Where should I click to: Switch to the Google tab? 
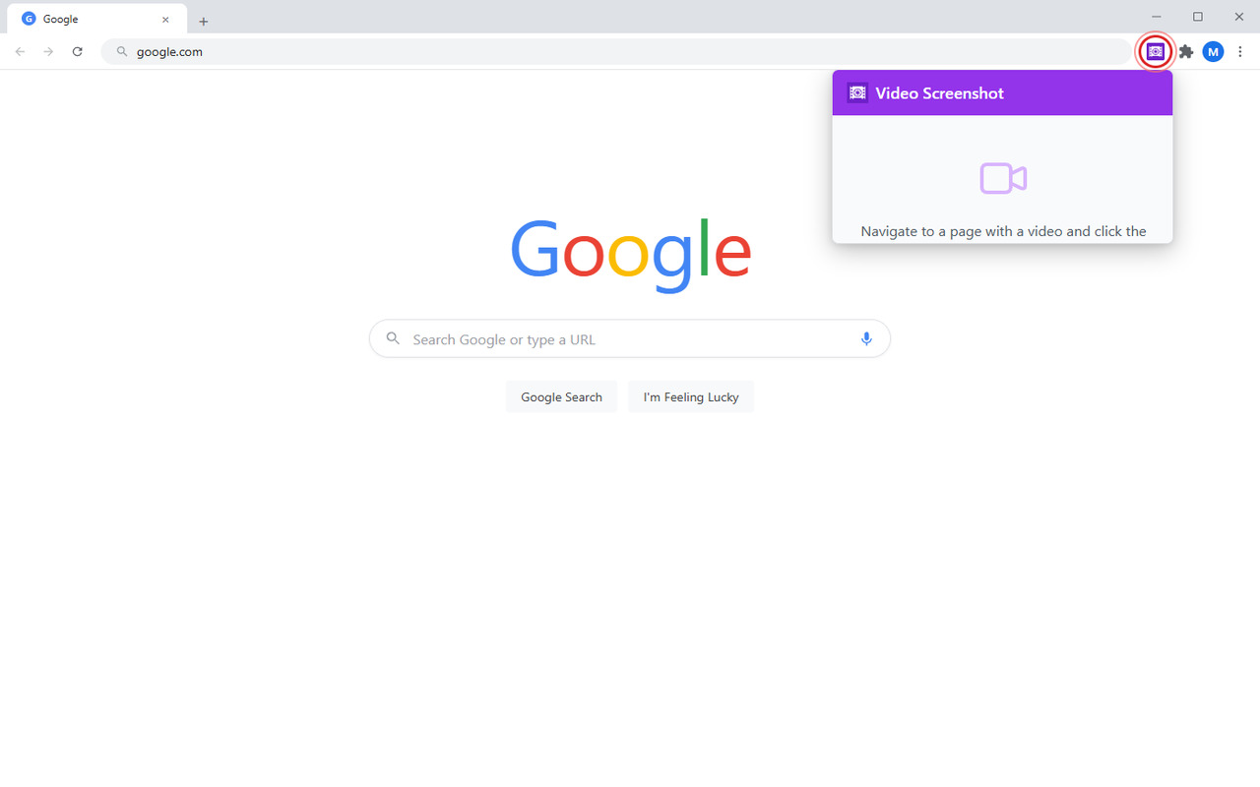click(x=94, y=18)
